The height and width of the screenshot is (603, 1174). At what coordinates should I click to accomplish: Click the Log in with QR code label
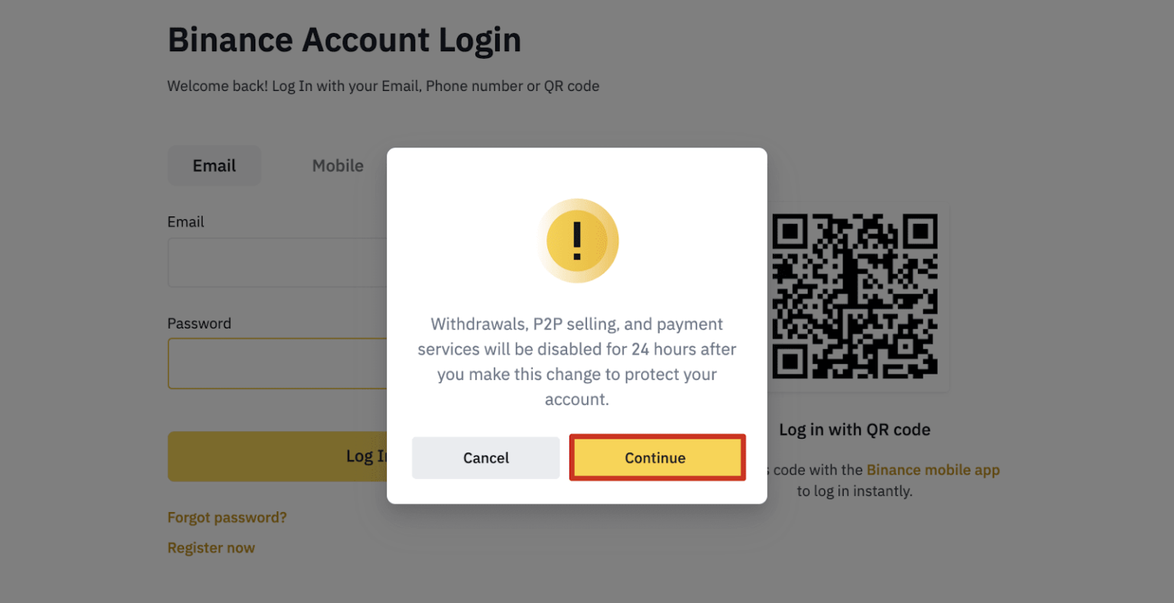(855, 430)
